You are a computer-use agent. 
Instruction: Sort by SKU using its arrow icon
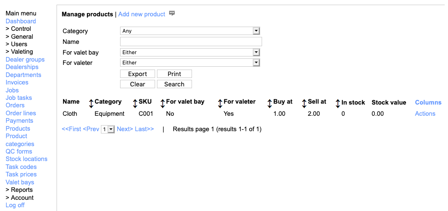tap(163, 104)
